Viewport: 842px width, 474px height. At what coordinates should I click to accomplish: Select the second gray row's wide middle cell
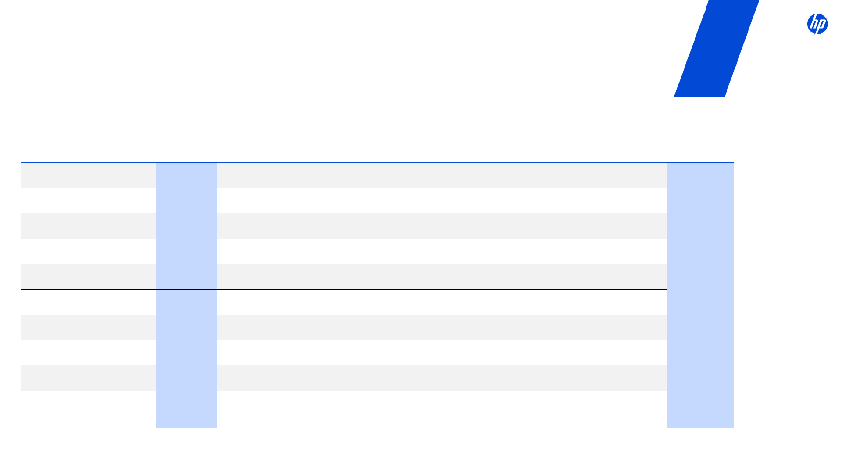[441, 226]
